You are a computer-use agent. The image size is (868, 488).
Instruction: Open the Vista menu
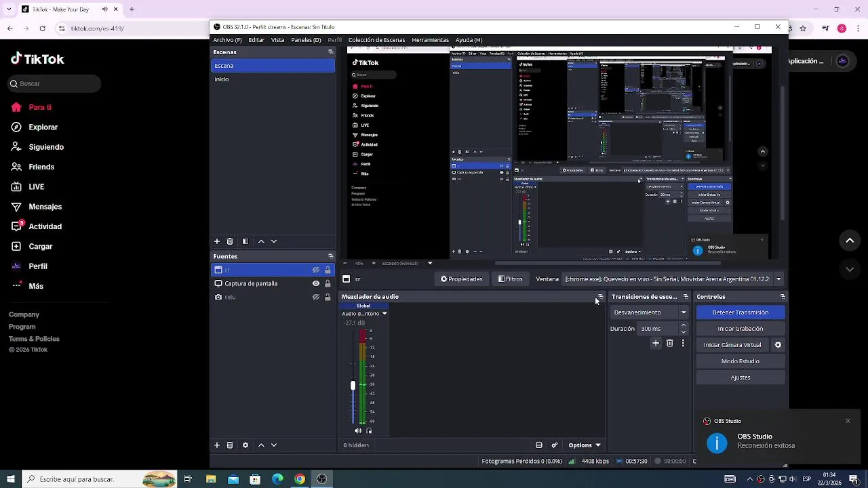[x=278, y=40]
